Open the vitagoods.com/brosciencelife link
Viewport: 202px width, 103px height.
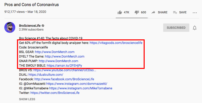(x=116, y=43)
